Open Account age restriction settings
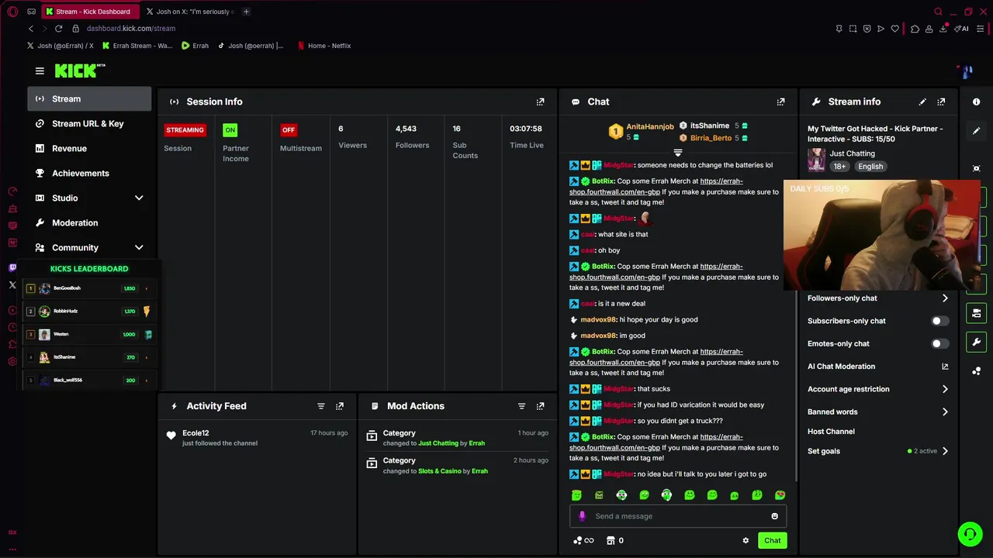This screenshot has width=993, height=558. click(877, 390)
